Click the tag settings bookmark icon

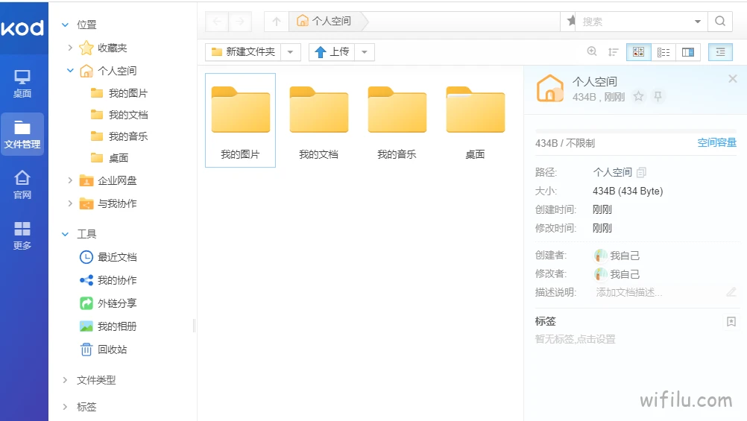731,321
